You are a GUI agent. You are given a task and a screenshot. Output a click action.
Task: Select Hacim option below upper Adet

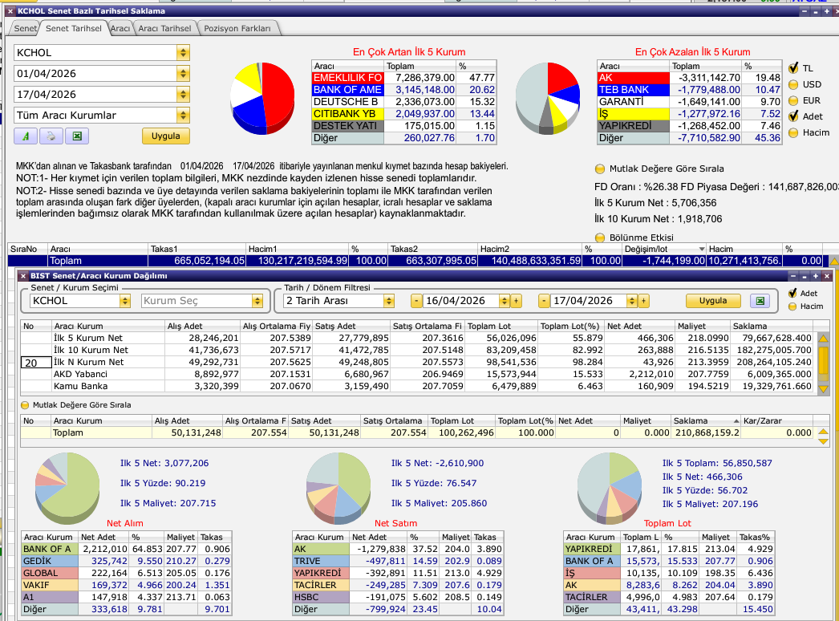pyautogui.click(x=793, y=132)
